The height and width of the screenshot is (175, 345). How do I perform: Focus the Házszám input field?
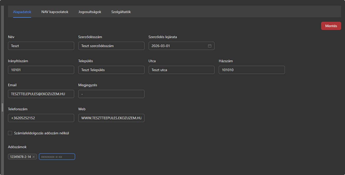[x=251, y=70]
